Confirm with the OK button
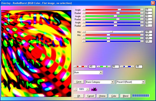The width and height of the screenshot is (156, 101). 79,96
